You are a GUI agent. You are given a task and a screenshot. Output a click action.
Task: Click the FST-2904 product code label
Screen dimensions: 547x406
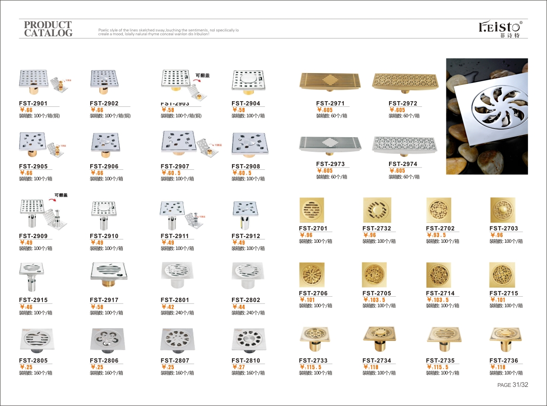[x=246, y=104]
